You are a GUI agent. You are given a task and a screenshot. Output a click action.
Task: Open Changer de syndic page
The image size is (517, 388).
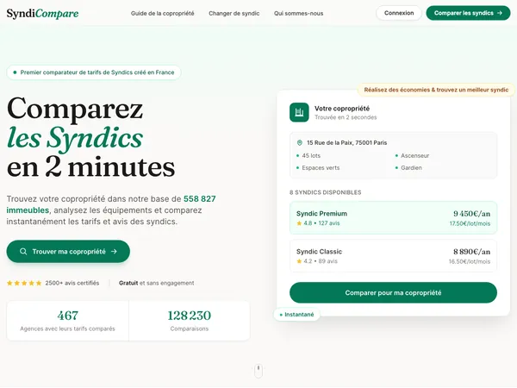coord(234,14)
